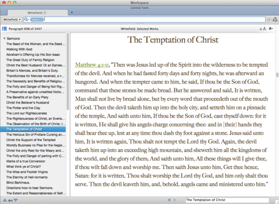Decrease text size with small A
279x204 pixels.
[261, 29]
